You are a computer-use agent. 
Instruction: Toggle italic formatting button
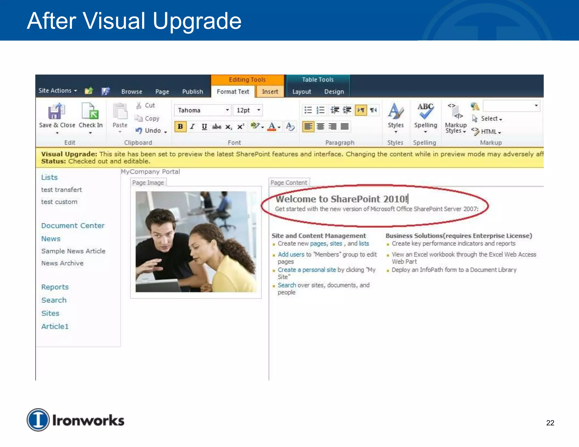[193, 127]
